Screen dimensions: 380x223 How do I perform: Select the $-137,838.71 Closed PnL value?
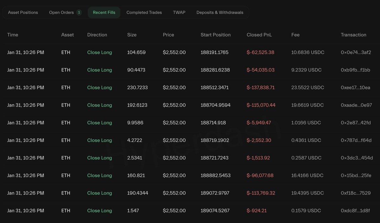[261, 88]
